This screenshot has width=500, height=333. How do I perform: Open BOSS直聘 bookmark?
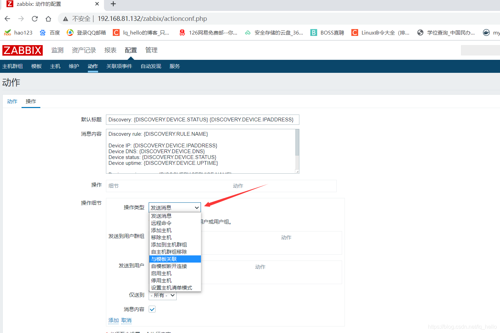coord(327,32)
